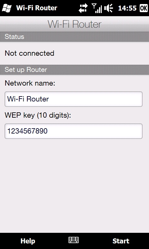Select the Start softkey

(x=121, y=241)
